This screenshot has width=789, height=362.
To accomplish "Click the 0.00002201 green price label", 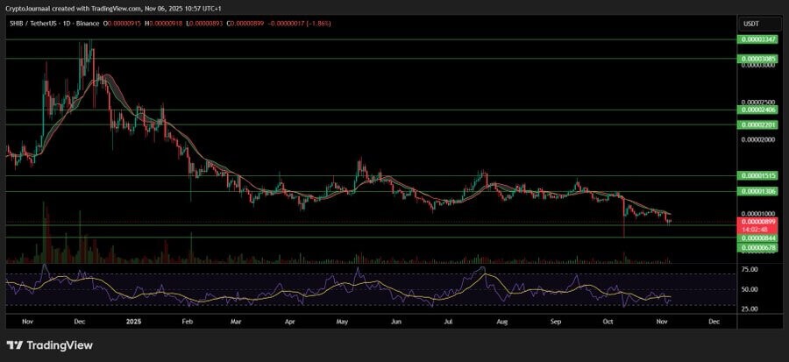I will click(756, 124).
